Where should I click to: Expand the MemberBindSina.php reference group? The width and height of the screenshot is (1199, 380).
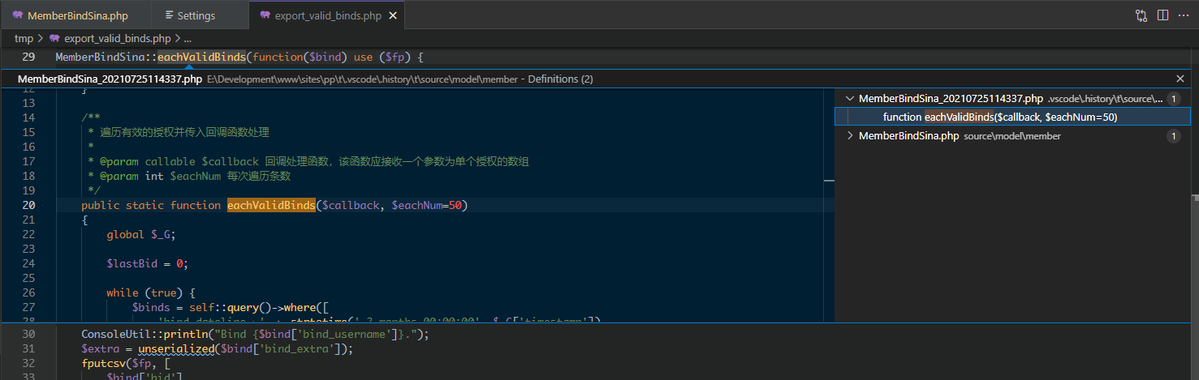pos(850,136)
